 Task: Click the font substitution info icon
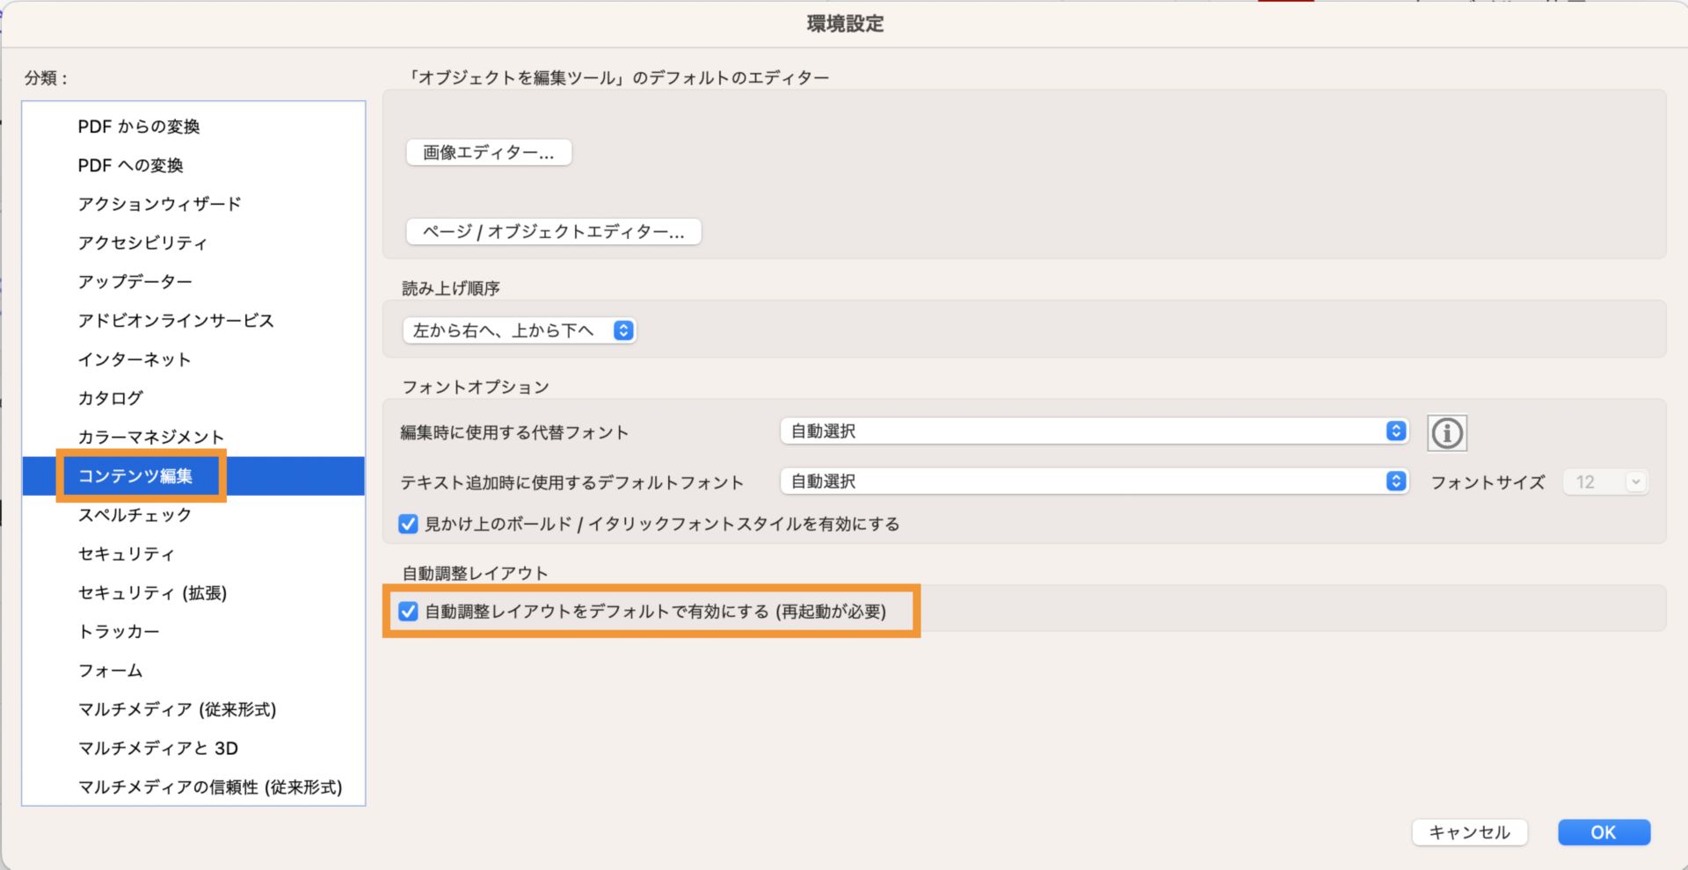click(x=1446, y=432)
